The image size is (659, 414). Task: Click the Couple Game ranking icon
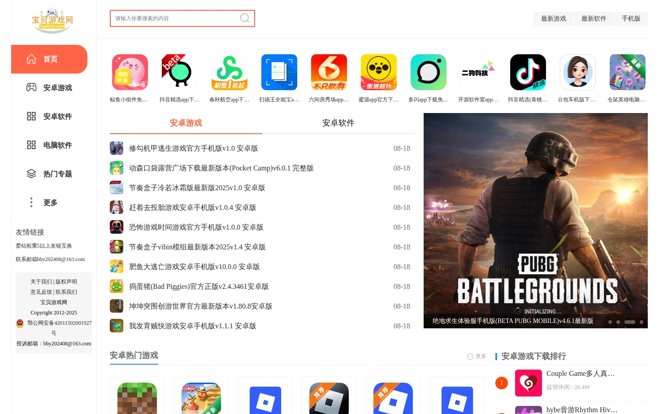[529, 383]
